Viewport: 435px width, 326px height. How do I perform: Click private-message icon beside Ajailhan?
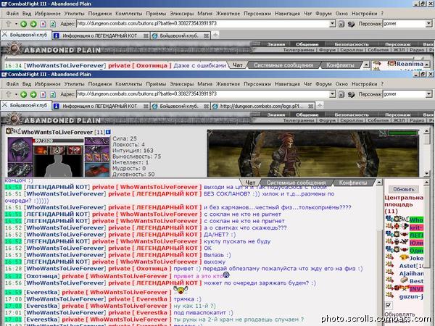click(x=389, y=273)
